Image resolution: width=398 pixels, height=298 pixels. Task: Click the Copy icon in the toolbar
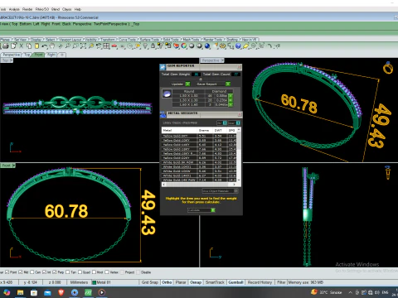(29, 46)
